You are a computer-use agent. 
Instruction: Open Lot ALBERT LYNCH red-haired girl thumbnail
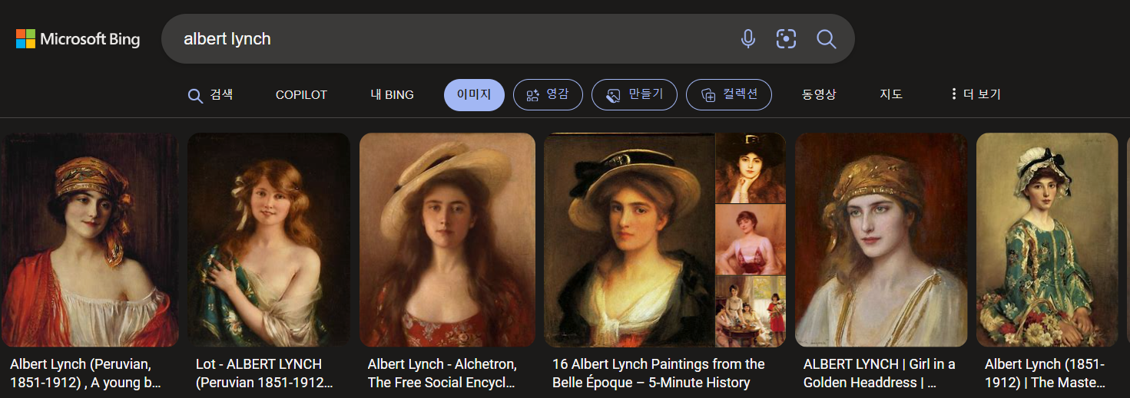click(269, 240)
